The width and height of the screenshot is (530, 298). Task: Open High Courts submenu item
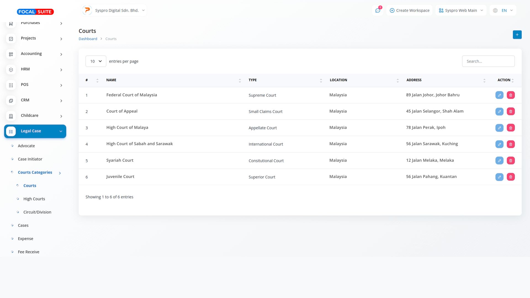click(34, 199)
